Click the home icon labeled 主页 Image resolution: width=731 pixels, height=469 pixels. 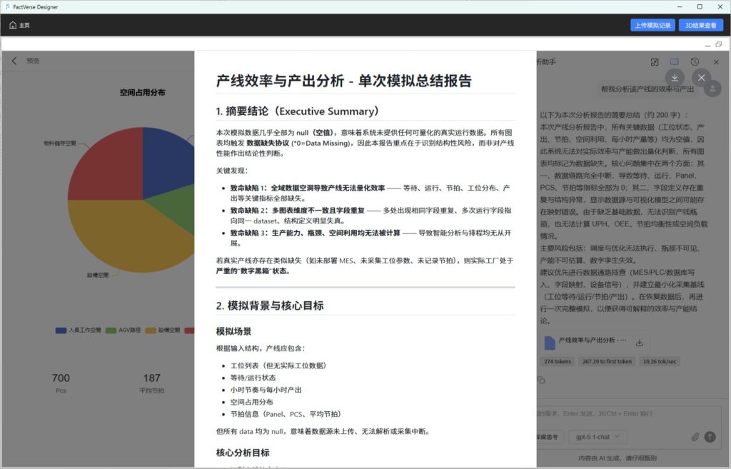19,25
